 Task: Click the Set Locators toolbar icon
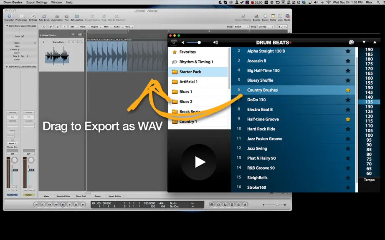point(77,17)
